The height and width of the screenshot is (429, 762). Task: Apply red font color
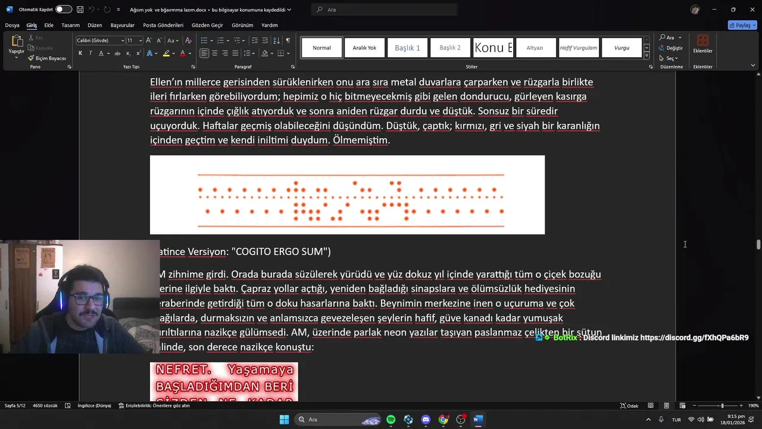pos(183,53)
